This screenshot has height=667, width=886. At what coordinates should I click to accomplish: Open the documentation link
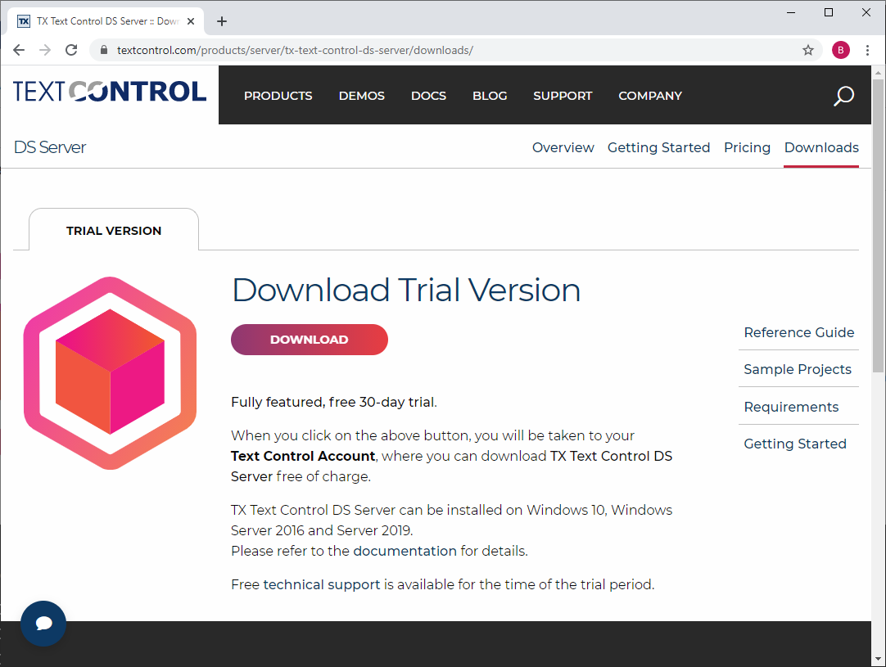[405, 551]
